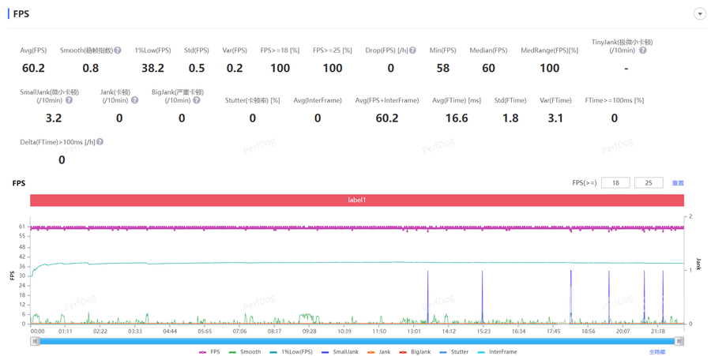Open the help icon next to Drop(FPS) [/h]
Viewport: 711px width, 356px height.
tap(412, 51)
